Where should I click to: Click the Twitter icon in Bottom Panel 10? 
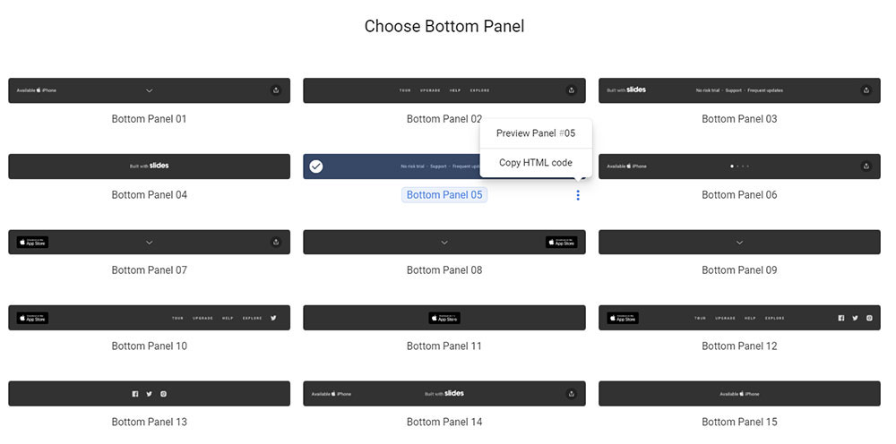tap(273, 318)
